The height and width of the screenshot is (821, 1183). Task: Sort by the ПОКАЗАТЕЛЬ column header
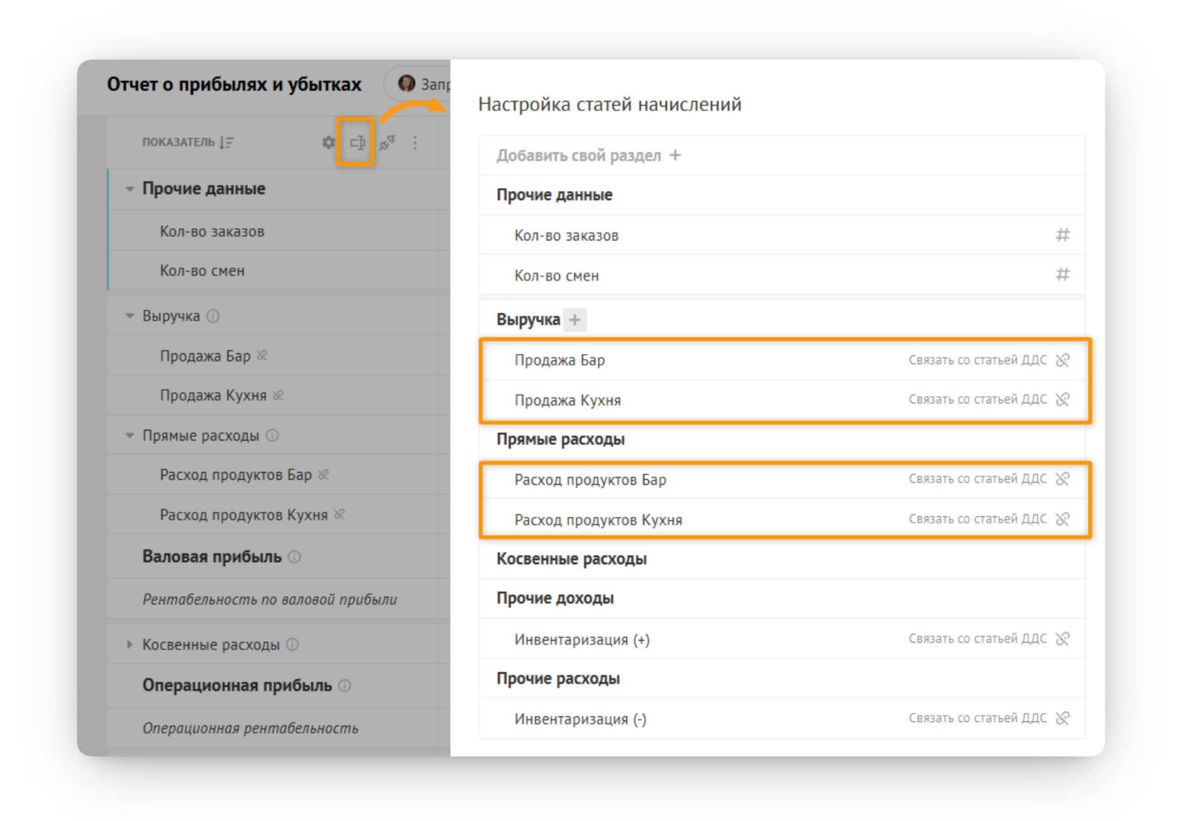tap(188, 142)
